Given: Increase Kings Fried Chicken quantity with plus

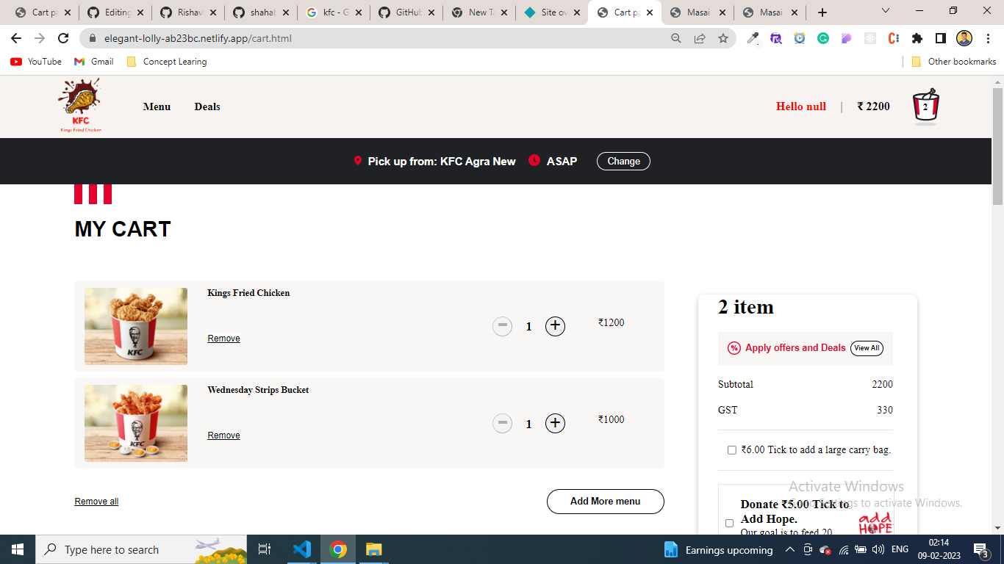Looking at the screenshot, I should [555, 326].
